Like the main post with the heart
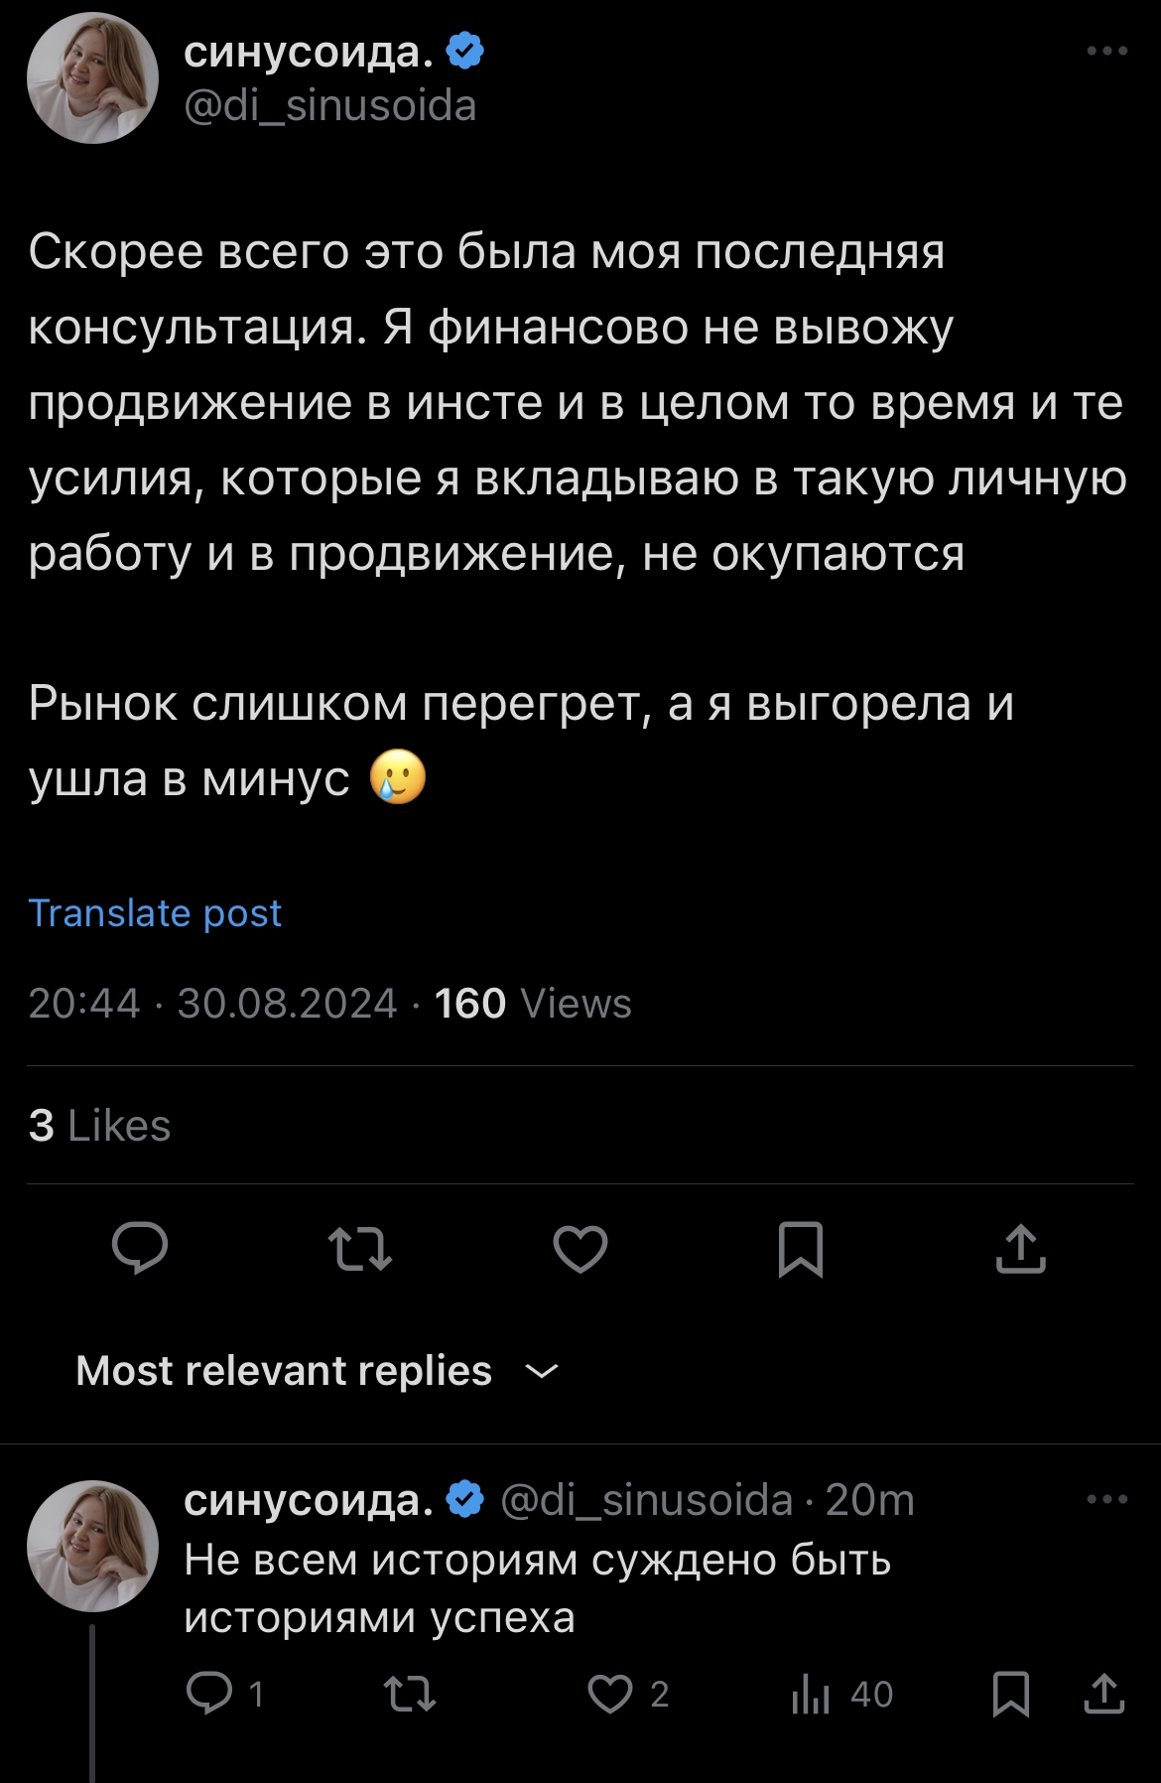The height and width of the screenshot is (1783, 1161). click(580, 1248)
